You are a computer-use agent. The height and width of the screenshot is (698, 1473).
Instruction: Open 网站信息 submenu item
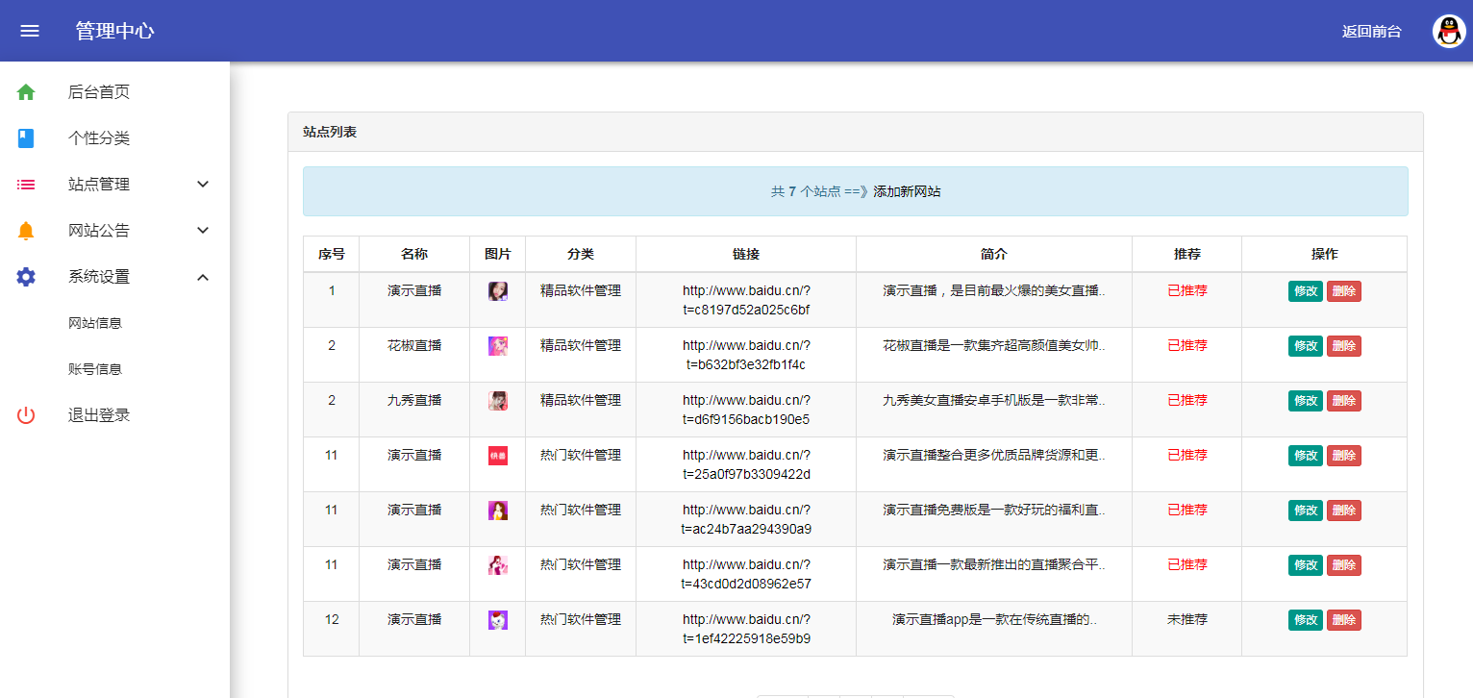click(x=95, y=323)
